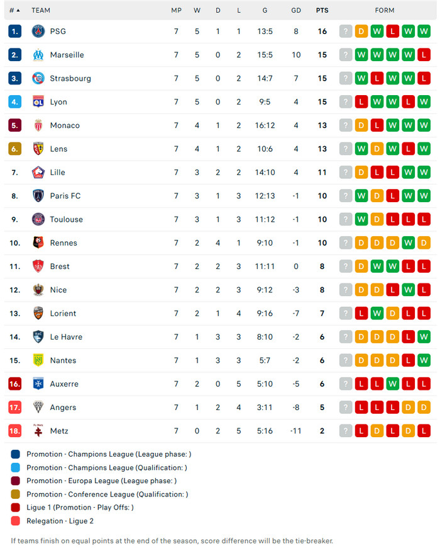Click the Monaco team crest
440x548 pixels.
(x=38, y=125)
